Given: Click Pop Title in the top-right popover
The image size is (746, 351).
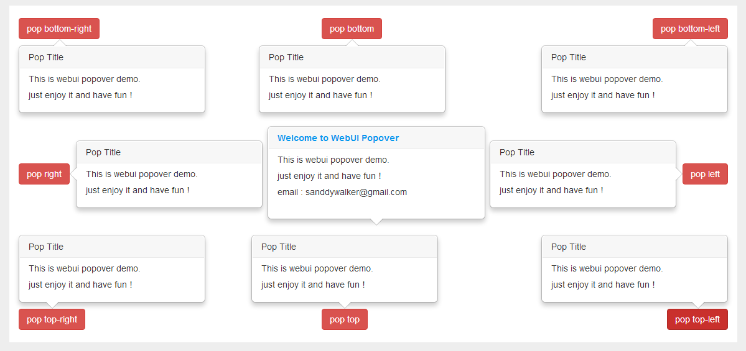Looking at the screenshot, I should (x=45, y=247).
